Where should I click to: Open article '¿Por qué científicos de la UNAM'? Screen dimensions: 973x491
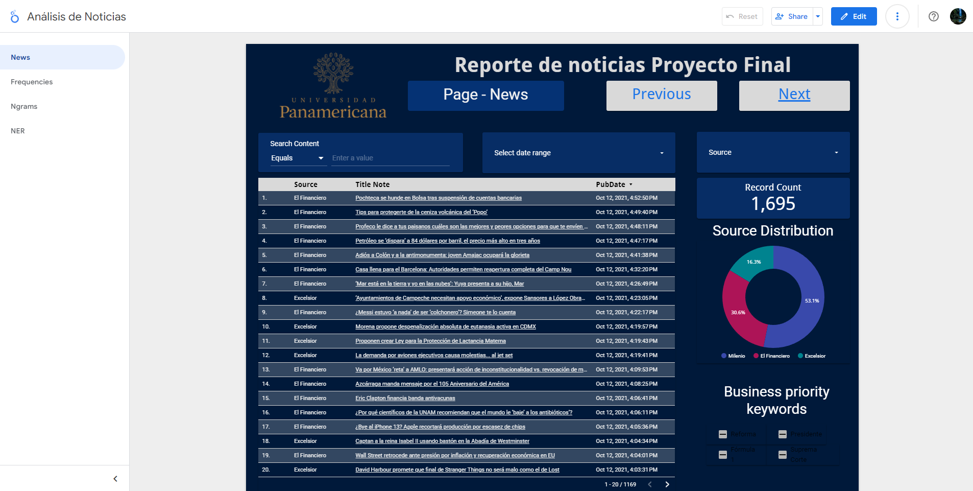click(x=464, y=412)
